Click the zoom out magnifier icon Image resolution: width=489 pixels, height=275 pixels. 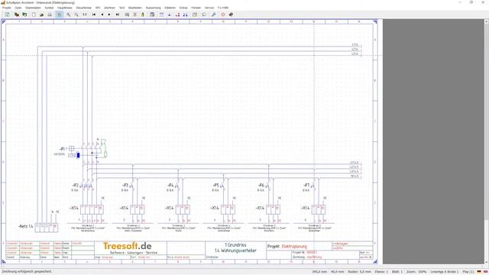pyautogui.click(x=76, y=15)
